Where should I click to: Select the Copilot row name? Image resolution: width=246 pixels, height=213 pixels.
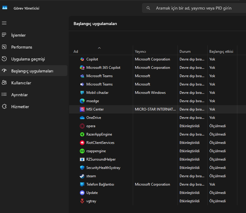tap(92, 59)
